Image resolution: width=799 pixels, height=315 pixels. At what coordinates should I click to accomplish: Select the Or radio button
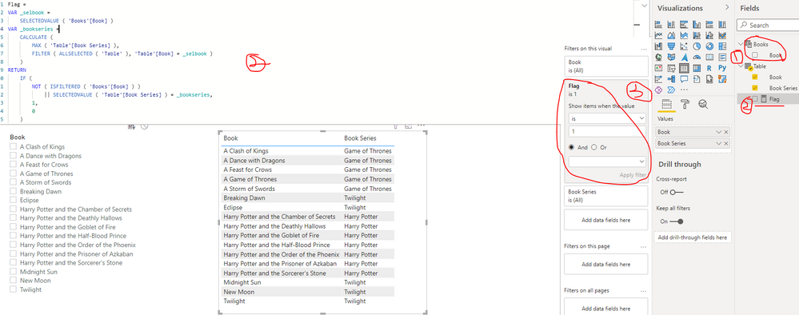point(594,147)
